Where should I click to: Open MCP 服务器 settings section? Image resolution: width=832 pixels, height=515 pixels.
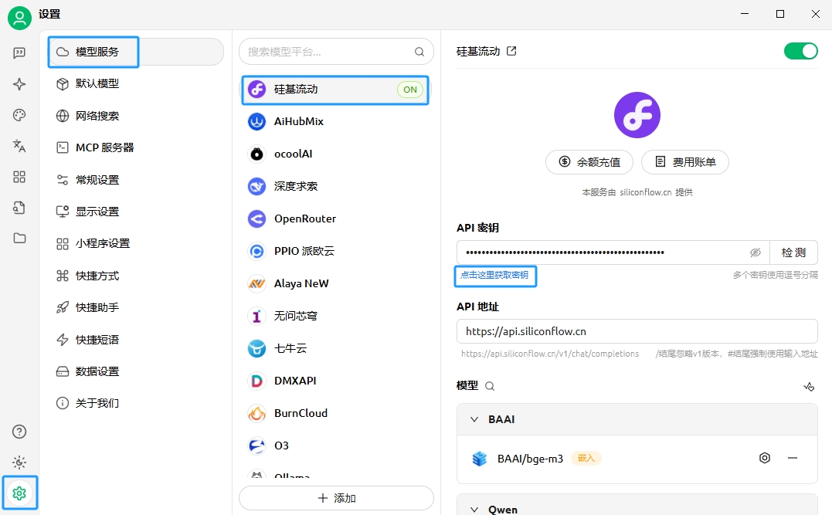pyautogui.click(x=136, y=147)
